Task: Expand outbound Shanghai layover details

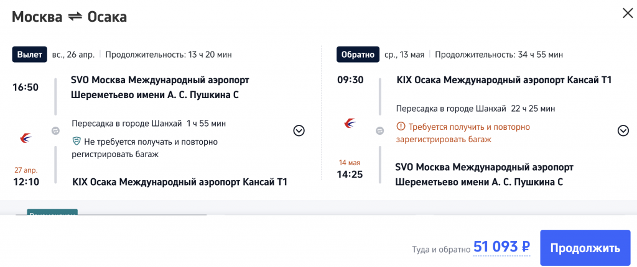Action: pos(299,130)
